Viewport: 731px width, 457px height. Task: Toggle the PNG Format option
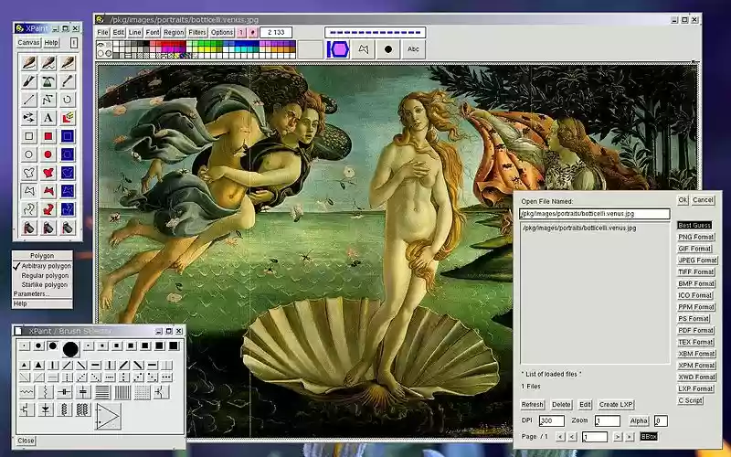click(695, 237)
